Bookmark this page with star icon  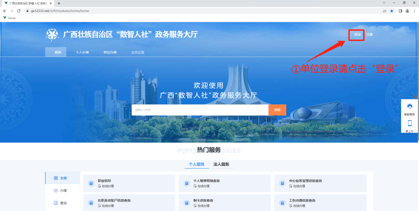[391, 11]
